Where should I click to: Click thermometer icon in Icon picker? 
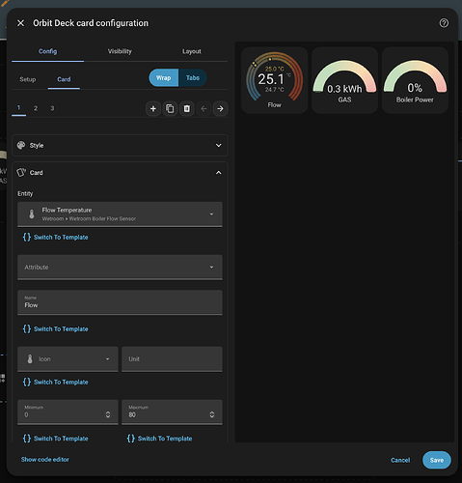[30, 359]
